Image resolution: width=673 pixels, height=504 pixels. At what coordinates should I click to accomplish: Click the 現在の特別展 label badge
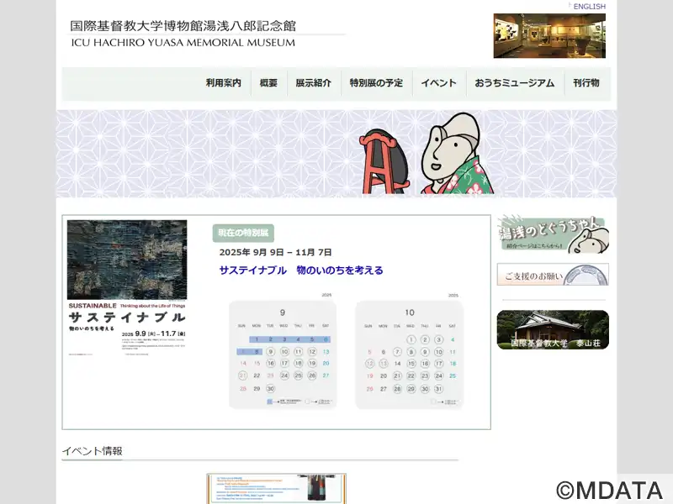pos(243,233)
